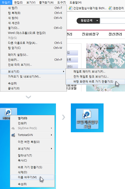Image resolution: width=125 pixels, height=189 pixels.
Task: Open the 도구(T) menu
Action: [62, 2]
